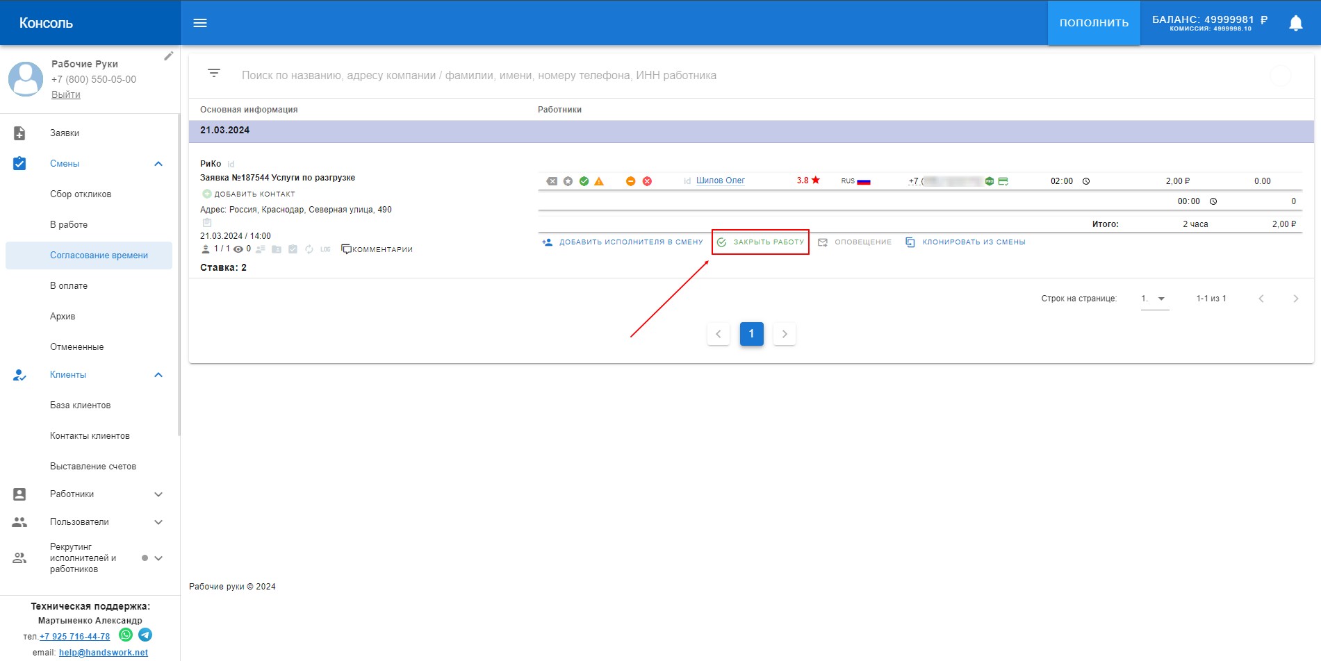Open КОММЕНТАРИИ for the РиКо shift
This screenshot has width=1321, height=661.
coord(377,249)
